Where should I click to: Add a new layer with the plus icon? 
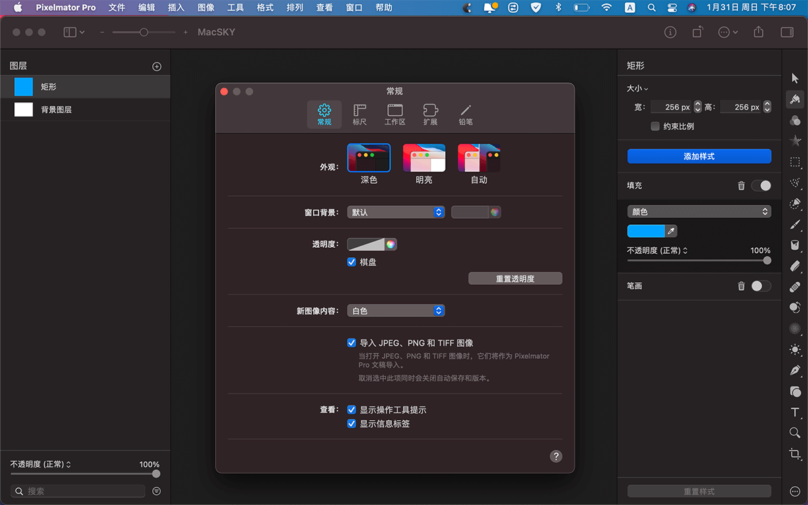pyautogui.click(x=157, y=67)
